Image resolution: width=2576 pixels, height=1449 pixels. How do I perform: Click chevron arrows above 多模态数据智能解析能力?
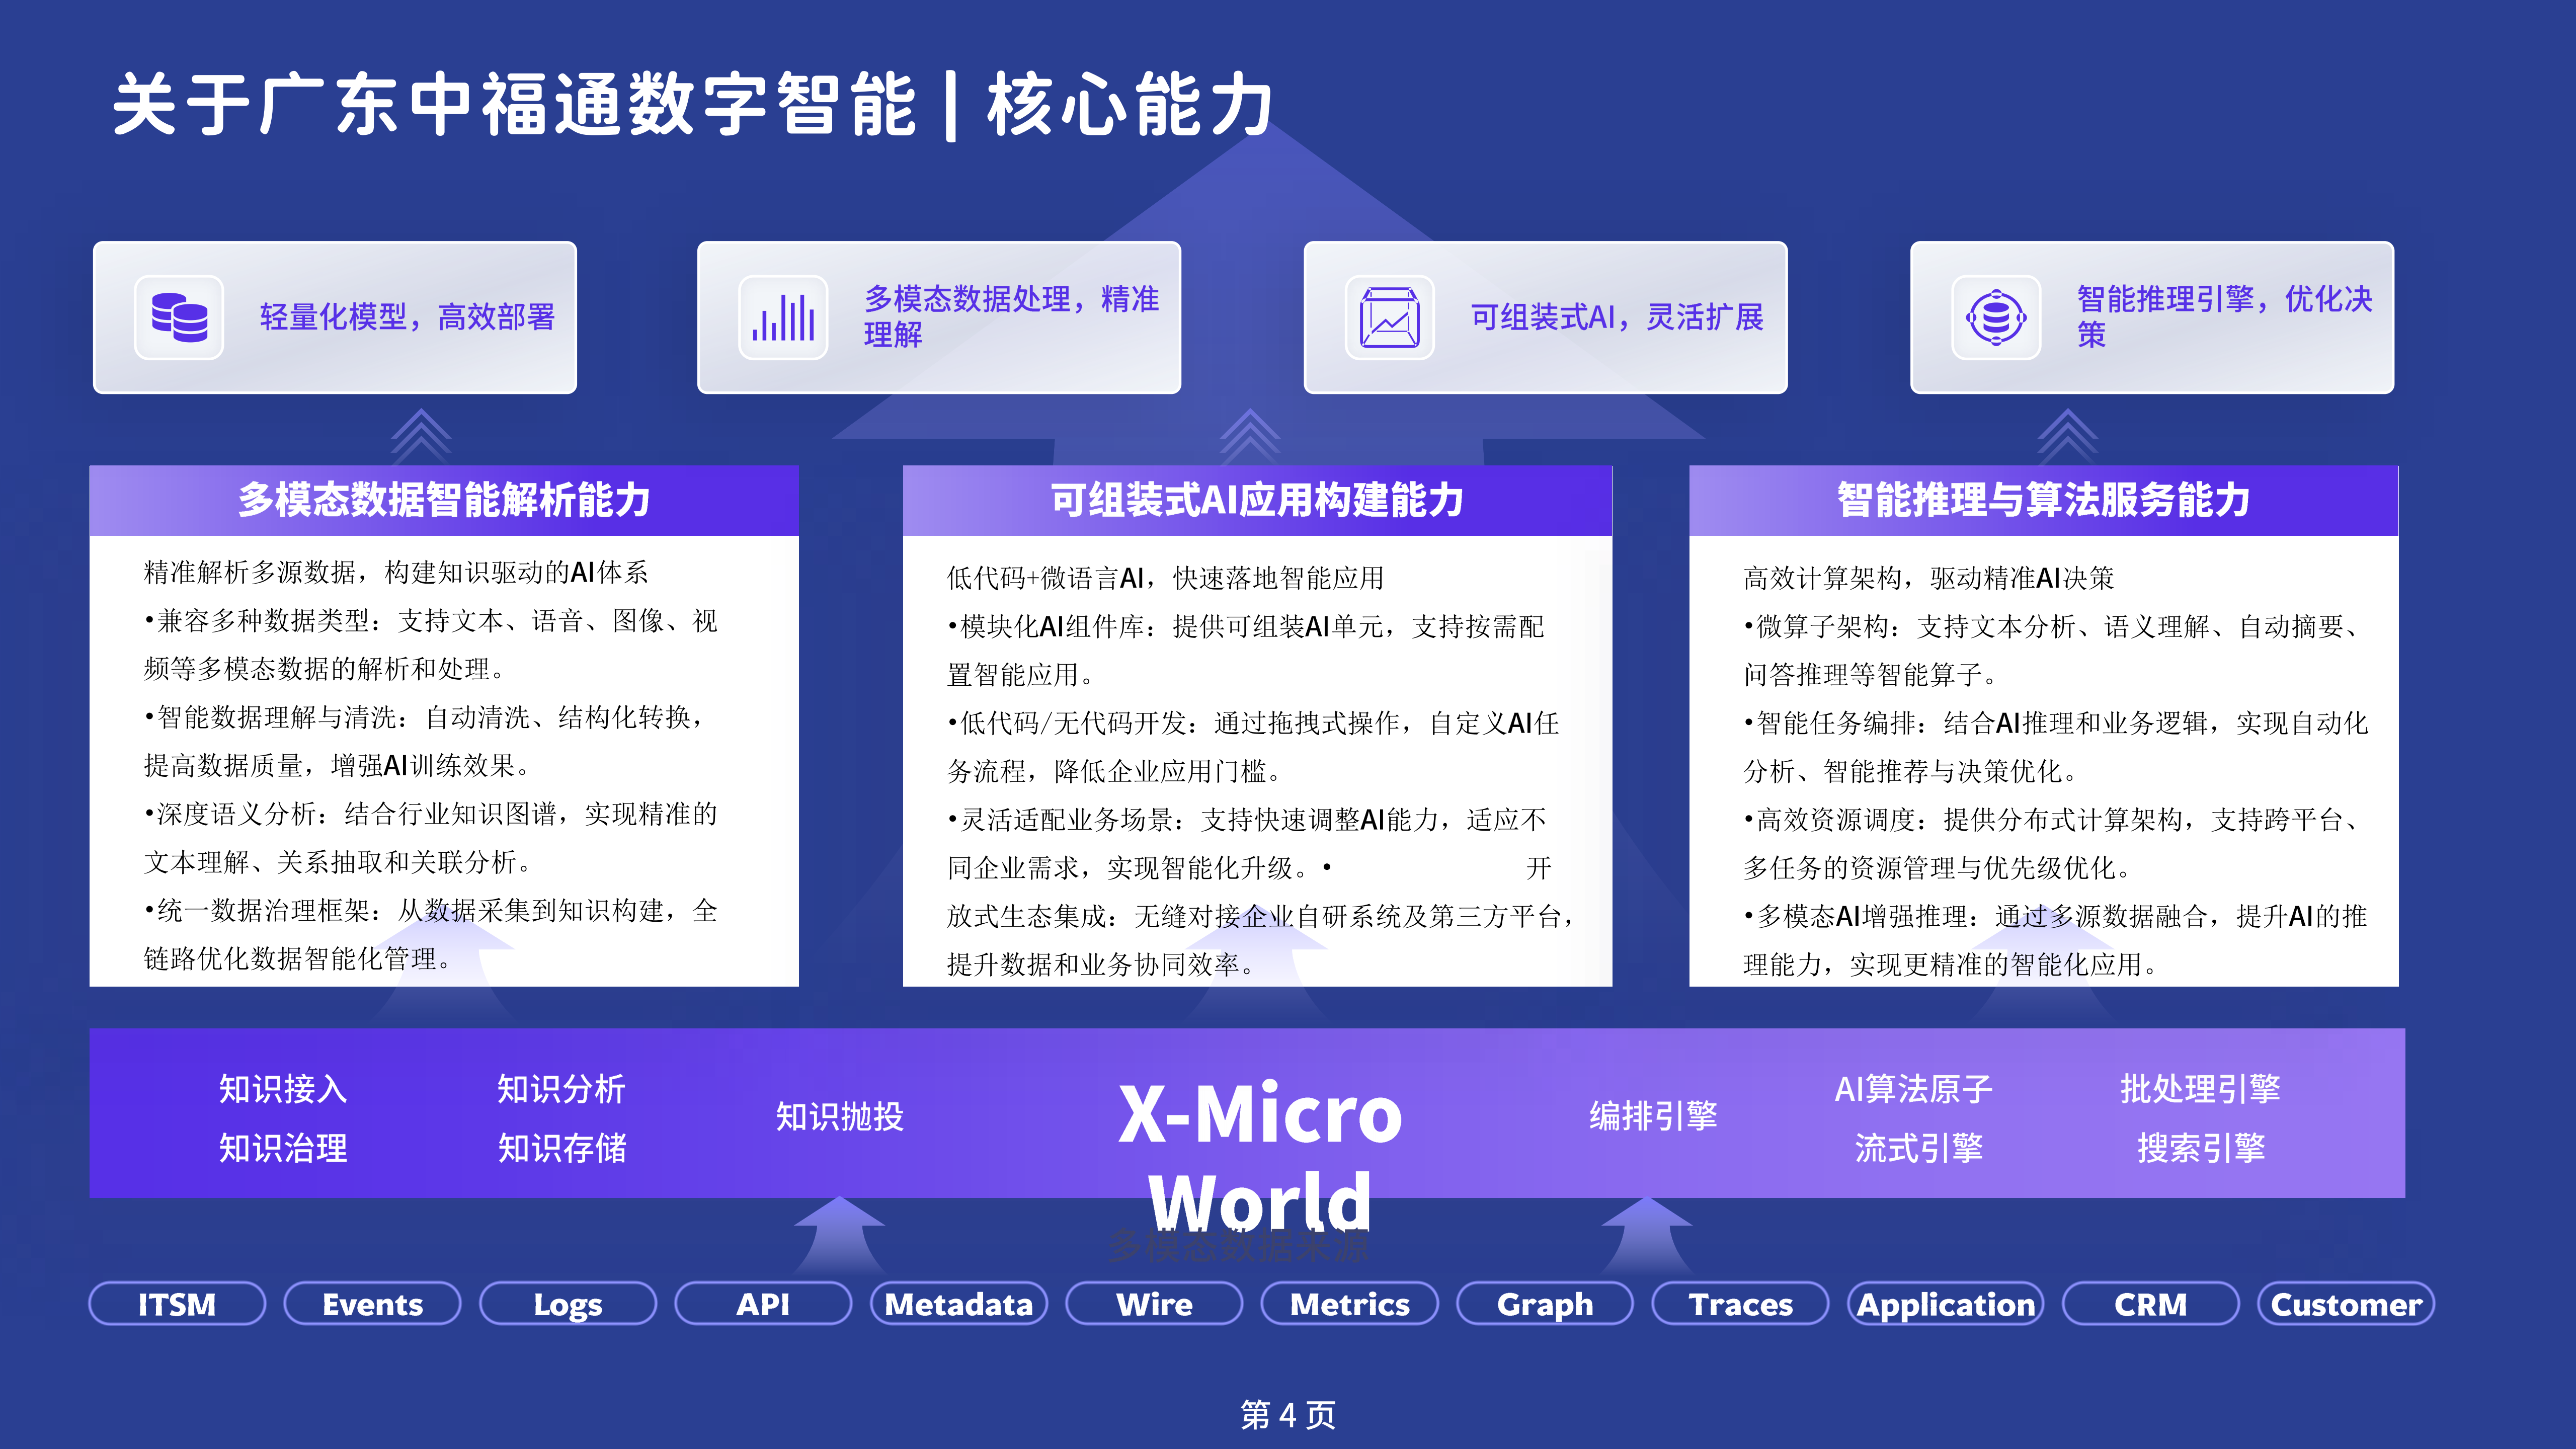tap(421, 436)
